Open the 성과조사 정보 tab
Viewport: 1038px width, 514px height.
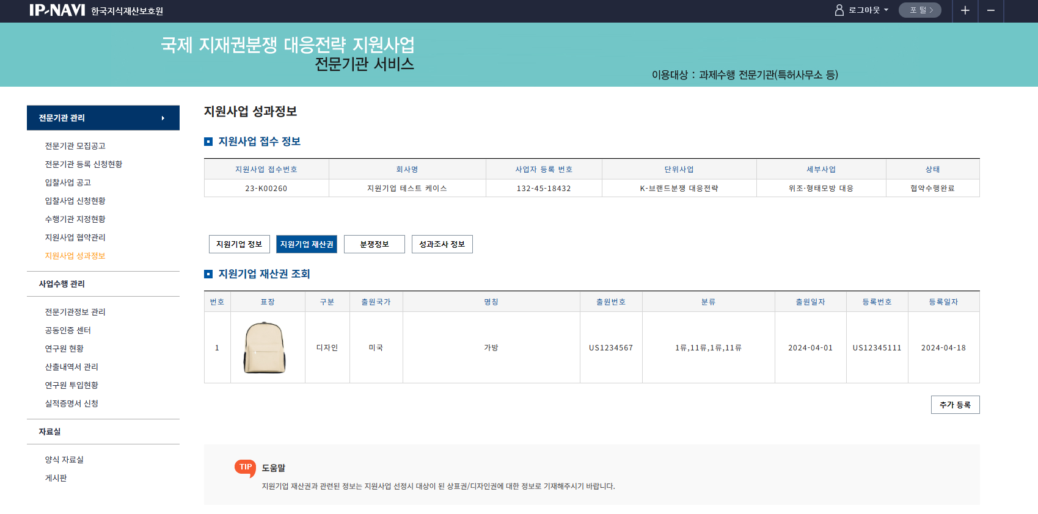point(442,244)
